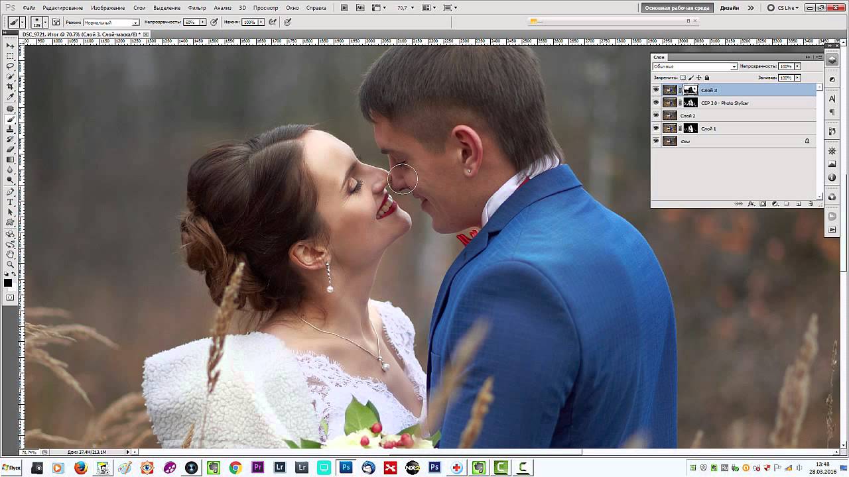Image resolution: width=849 pixels, height=477 pixels.
Task: Toggle the Brush panel button in options bar
Action: [56, 22]
